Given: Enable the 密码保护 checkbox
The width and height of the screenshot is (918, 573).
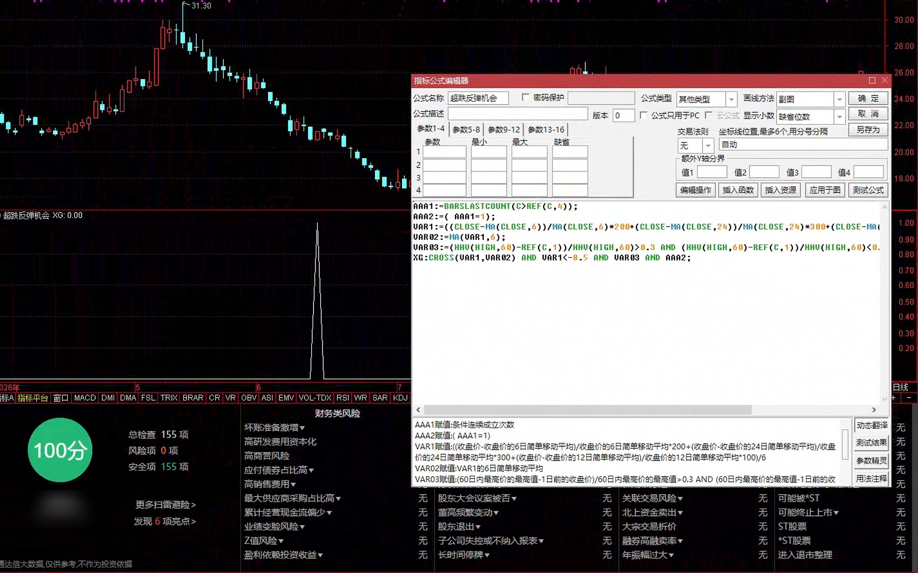Looking at the screenshot, I should [x=525, y=97].
